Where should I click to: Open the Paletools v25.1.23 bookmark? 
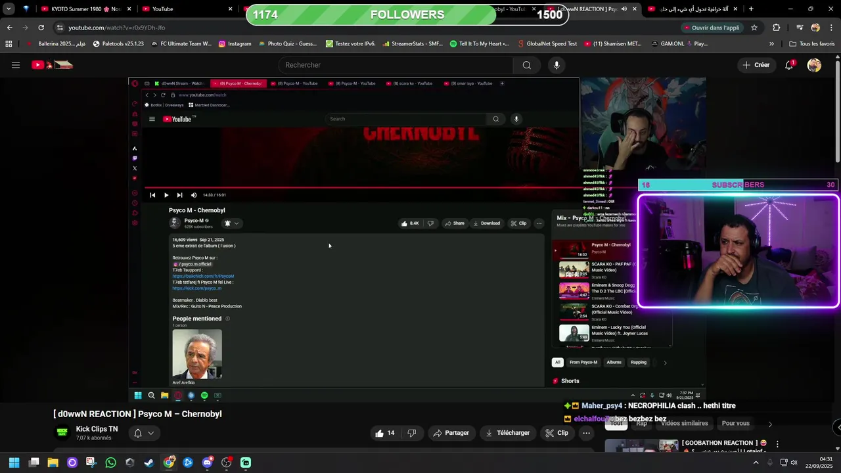[118, 44]
